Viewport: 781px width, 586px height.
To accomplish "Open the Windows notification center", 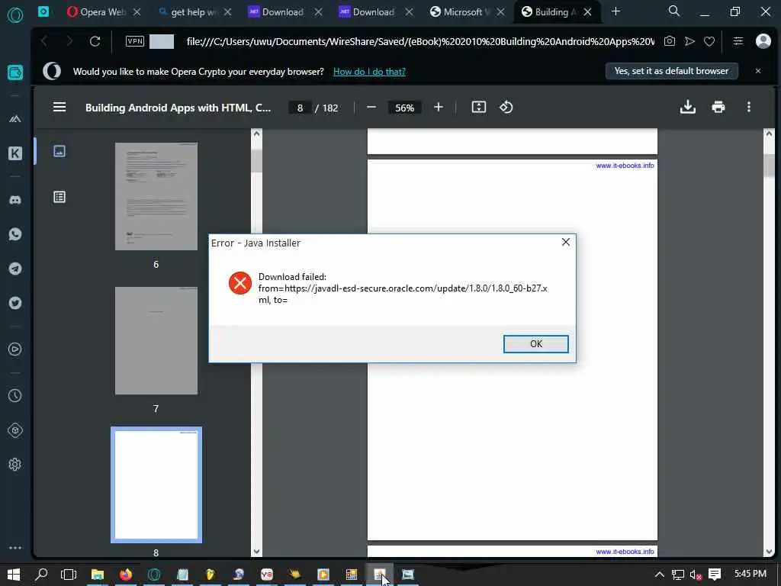I will click(x=715, y=575).
